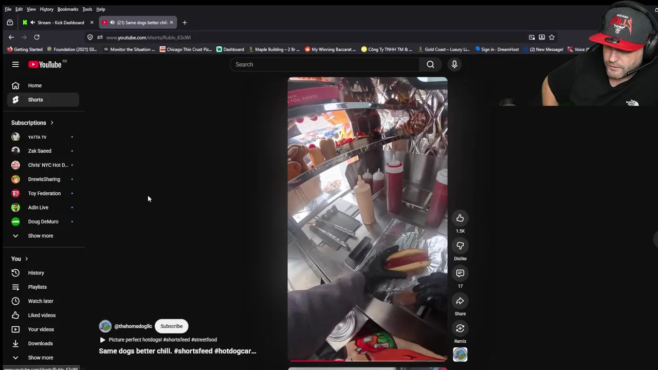Seek on the short's red progress bar
The height and width of the screenshot is (370, 658).
tap(368, 361)
